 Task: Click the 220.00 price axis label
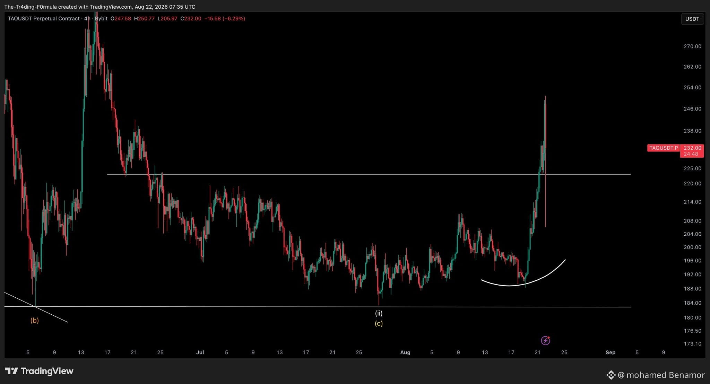(692, 184)
